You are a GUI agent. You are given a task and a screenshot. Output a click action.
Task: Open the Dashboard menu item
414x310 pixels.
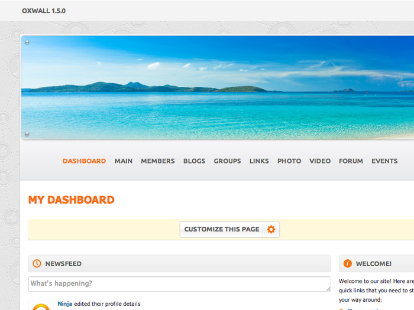[x=84, y=161]
